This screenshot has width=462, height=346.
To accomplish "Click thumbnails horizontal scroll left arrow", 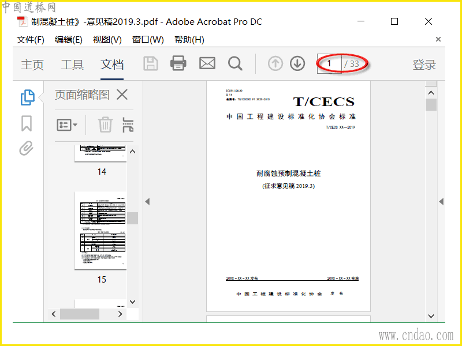I will click(53, 314).
